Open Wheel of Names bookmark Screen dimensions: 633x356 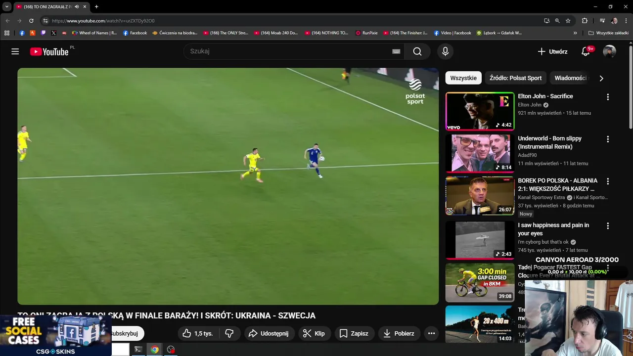coord(94,33)
